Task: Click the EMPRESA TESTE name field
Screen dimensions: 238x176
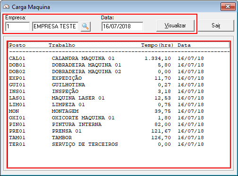Action: click(55, 26)
